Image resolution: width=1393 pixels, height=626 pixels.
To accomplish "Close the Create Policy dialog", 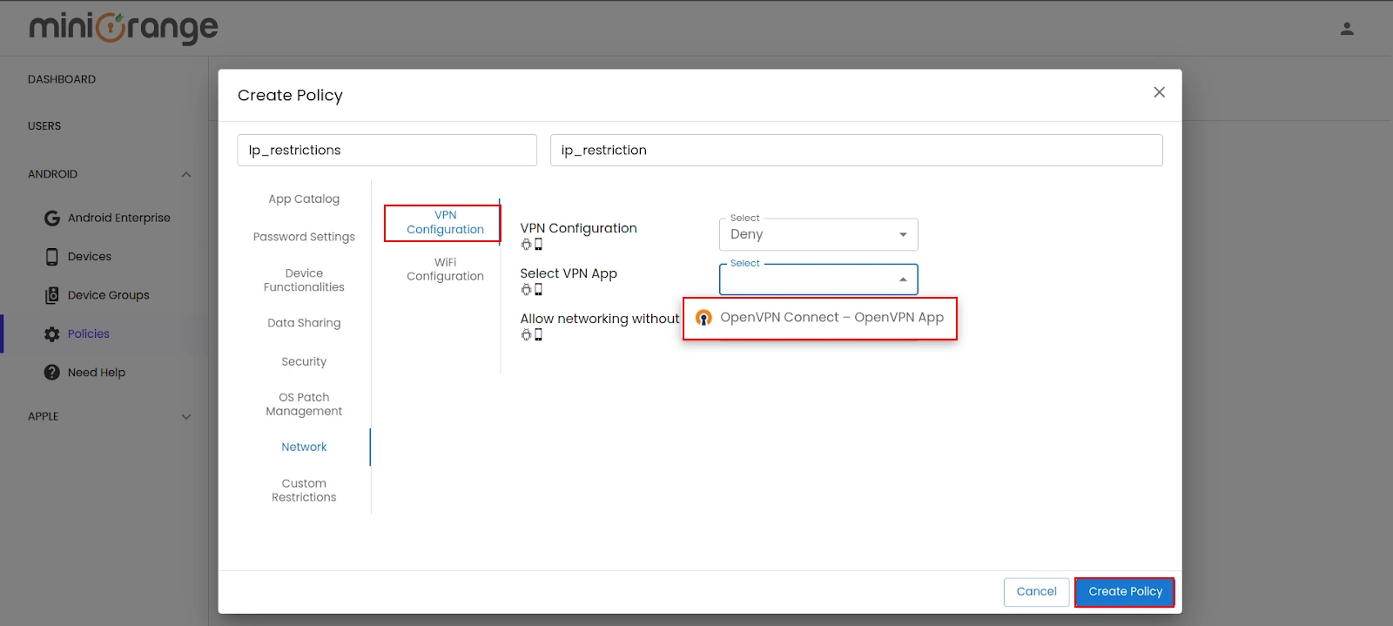I will 1159,92.
